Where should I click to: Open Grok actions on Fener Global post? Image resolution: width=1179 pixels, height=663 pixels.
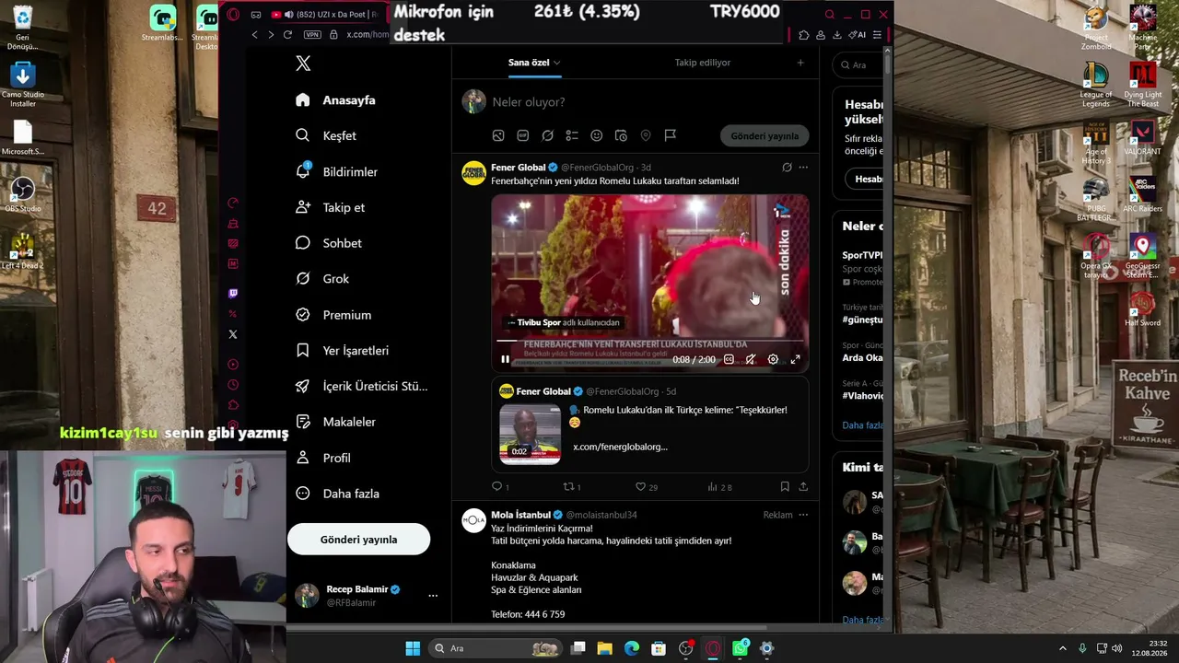(787, 168)
